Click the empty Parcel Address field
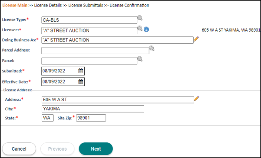The height and width of the screenshot is (158, 261). pos(95,51)
